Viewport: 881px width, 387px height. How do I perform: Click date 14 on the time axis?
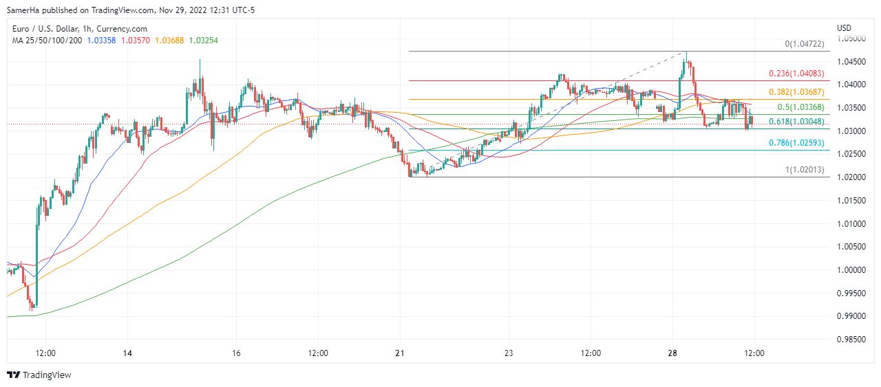(x=127, y=353)
